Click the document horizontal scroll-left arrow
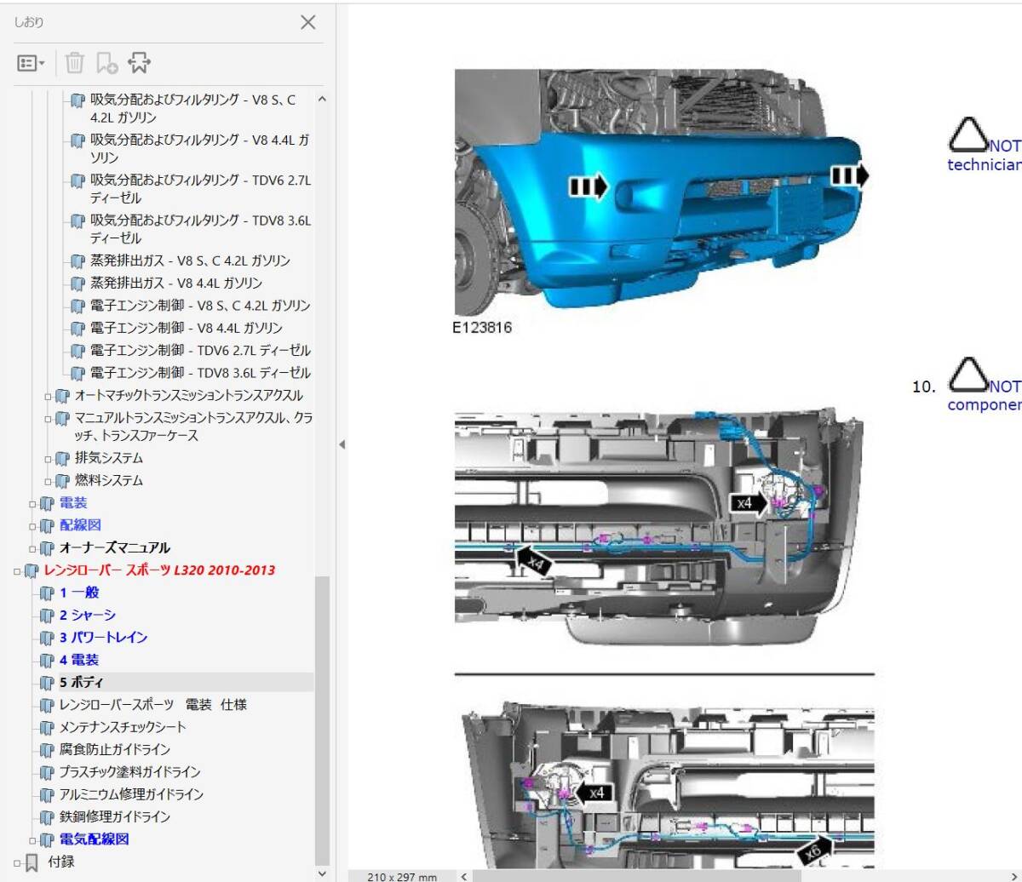 [463, 875]
